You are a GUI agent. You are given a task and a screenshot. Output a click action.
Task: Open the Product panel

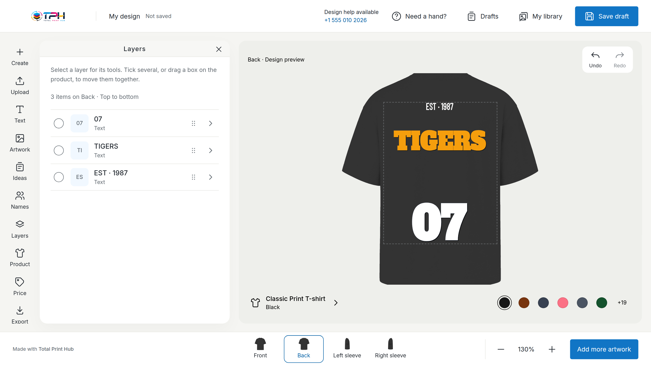click(x=20, y=258)
